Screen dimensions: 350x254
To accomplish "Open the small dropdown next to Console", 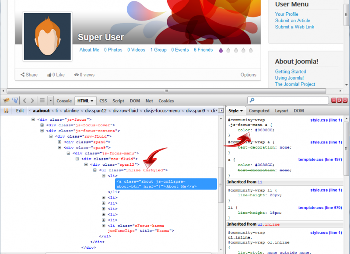I will [51, 101].
